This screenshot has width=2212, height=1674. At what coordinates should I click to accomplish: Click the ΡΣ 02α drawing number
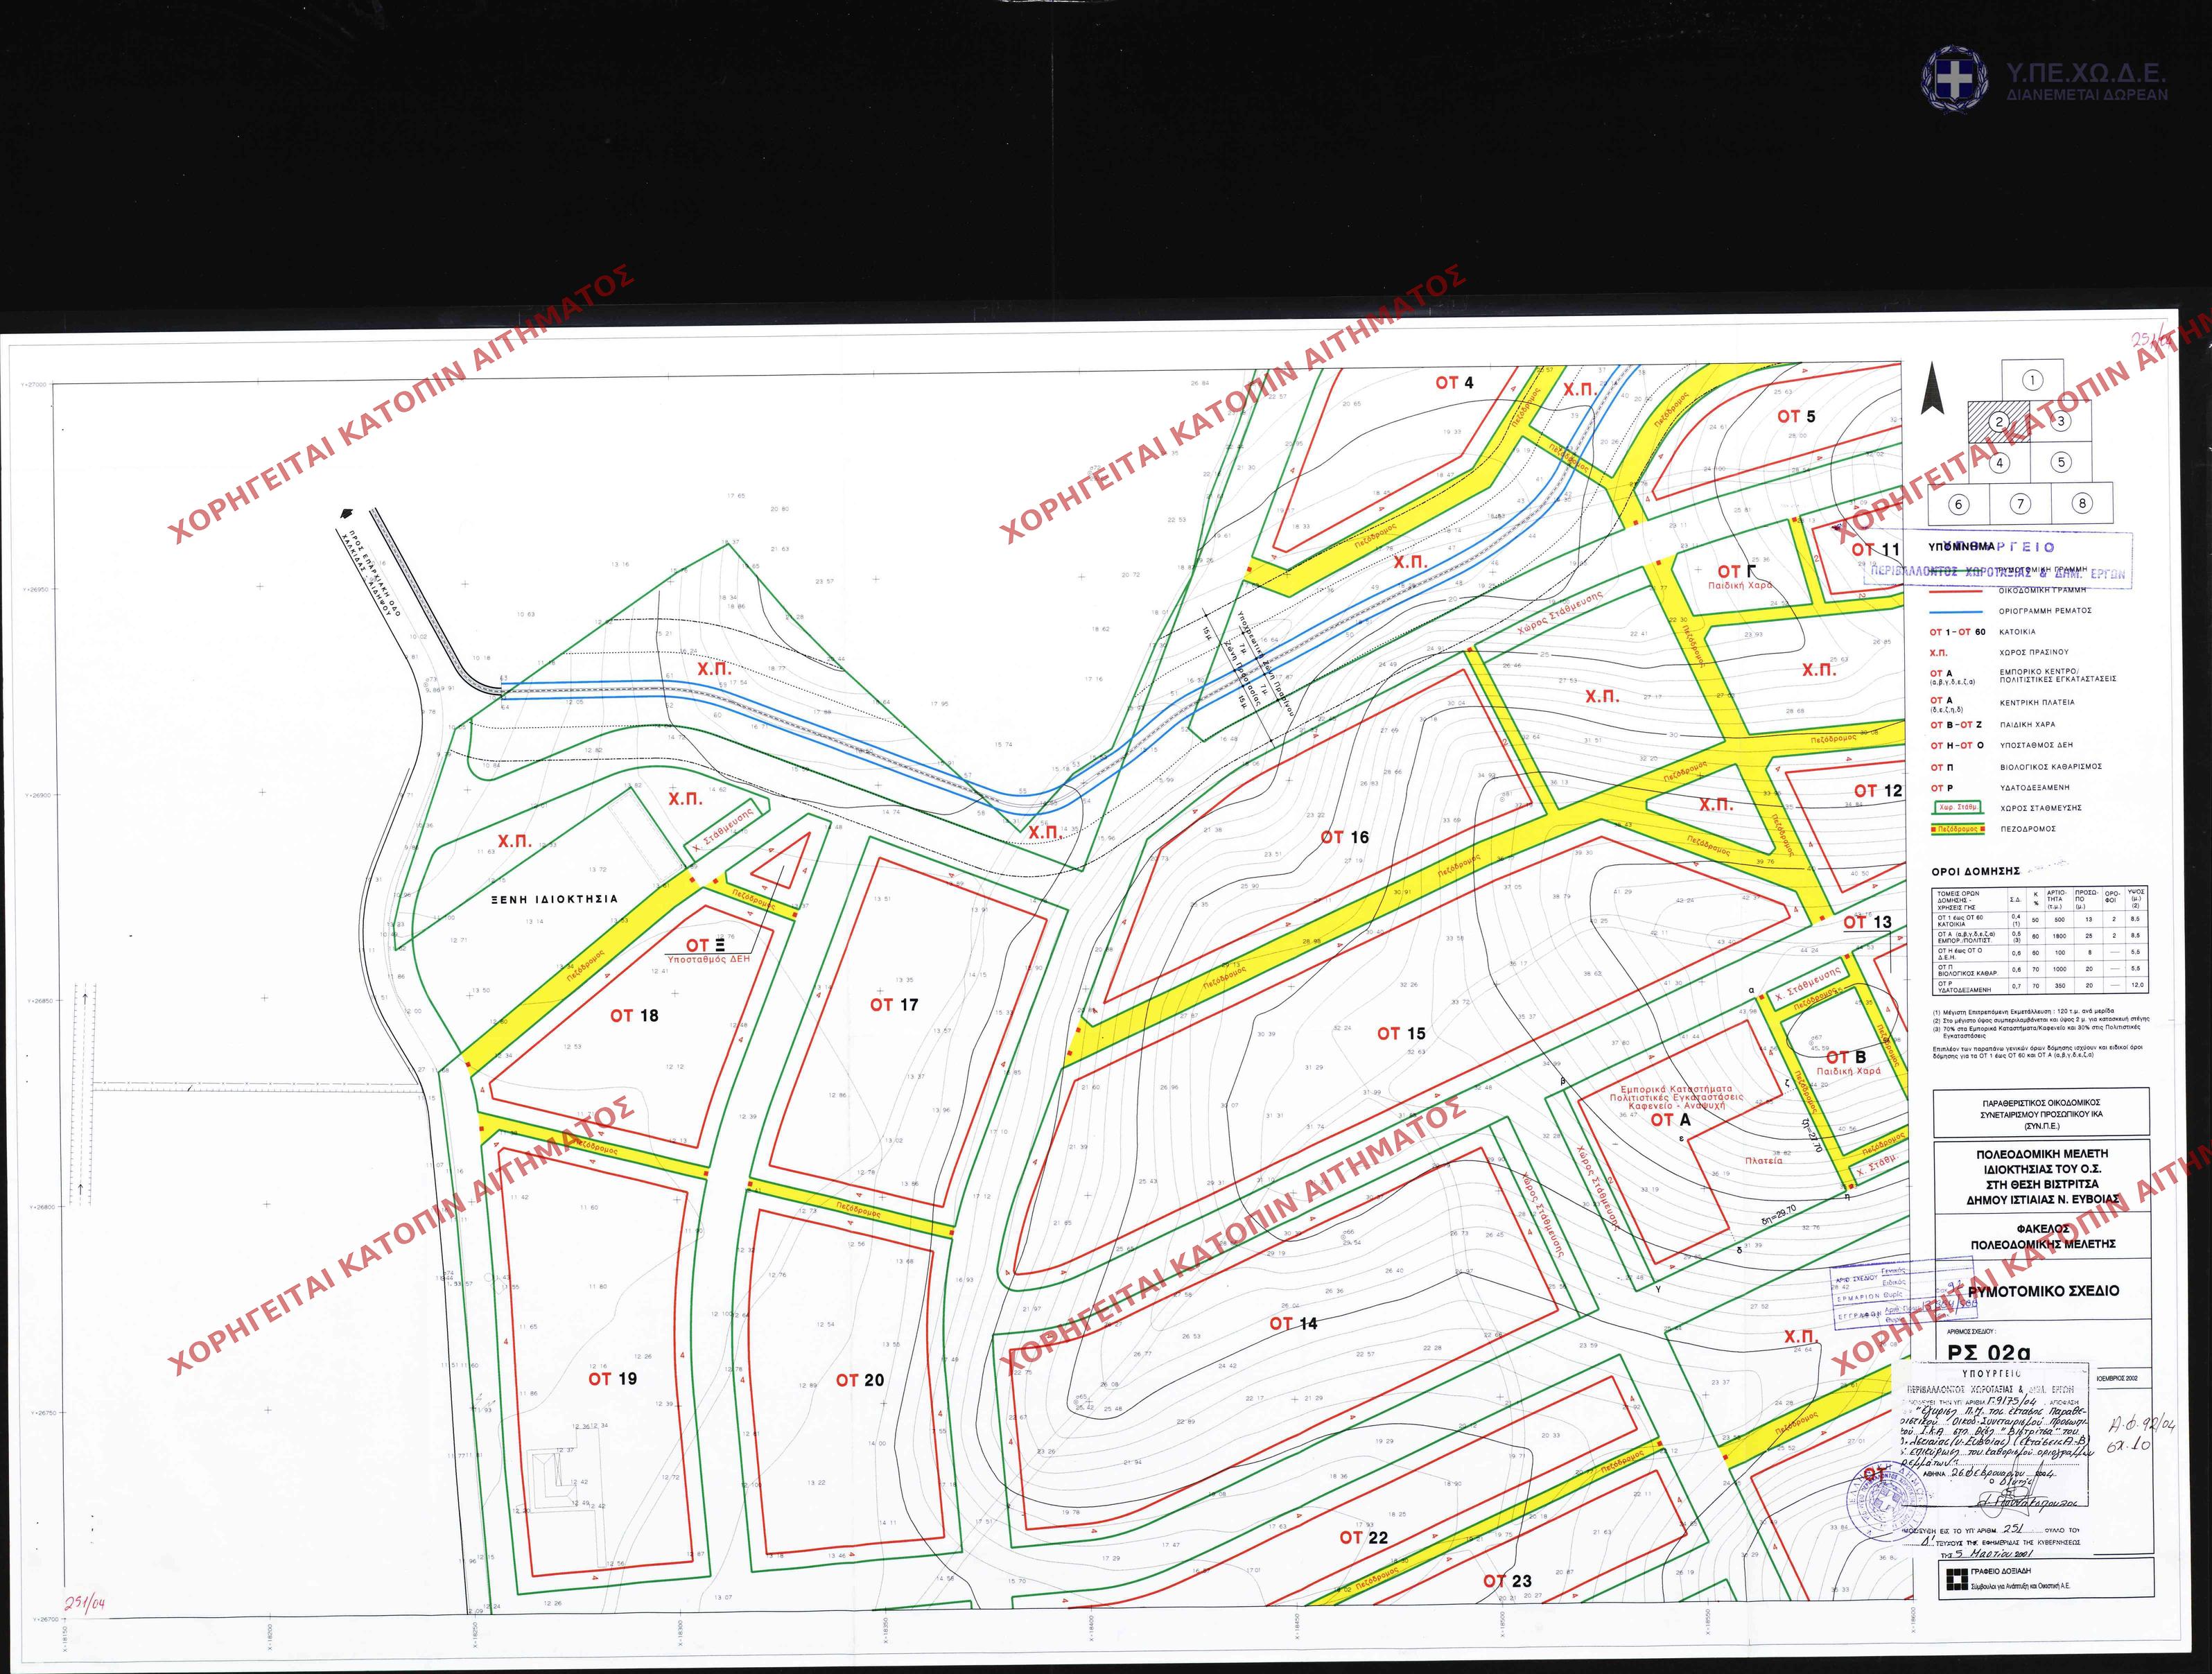point(1989,1352)
